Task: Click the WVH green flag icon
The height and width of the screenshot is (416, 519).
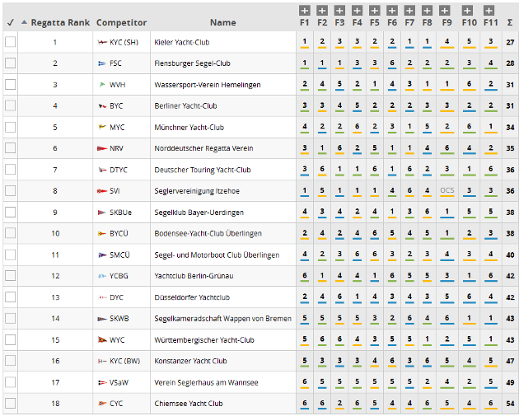Action: 102,85
